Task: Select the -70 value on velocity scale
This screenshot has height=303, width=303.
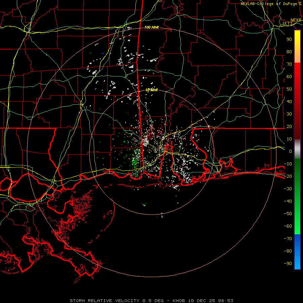Action: pos(288,239)
